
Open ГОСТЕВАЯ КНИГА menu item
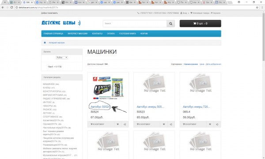click(128, 34)
